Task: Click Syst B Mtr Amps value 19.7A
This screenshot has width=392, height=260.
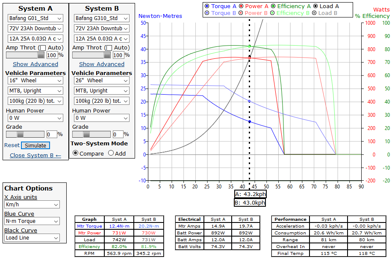Action: [246, 226]
